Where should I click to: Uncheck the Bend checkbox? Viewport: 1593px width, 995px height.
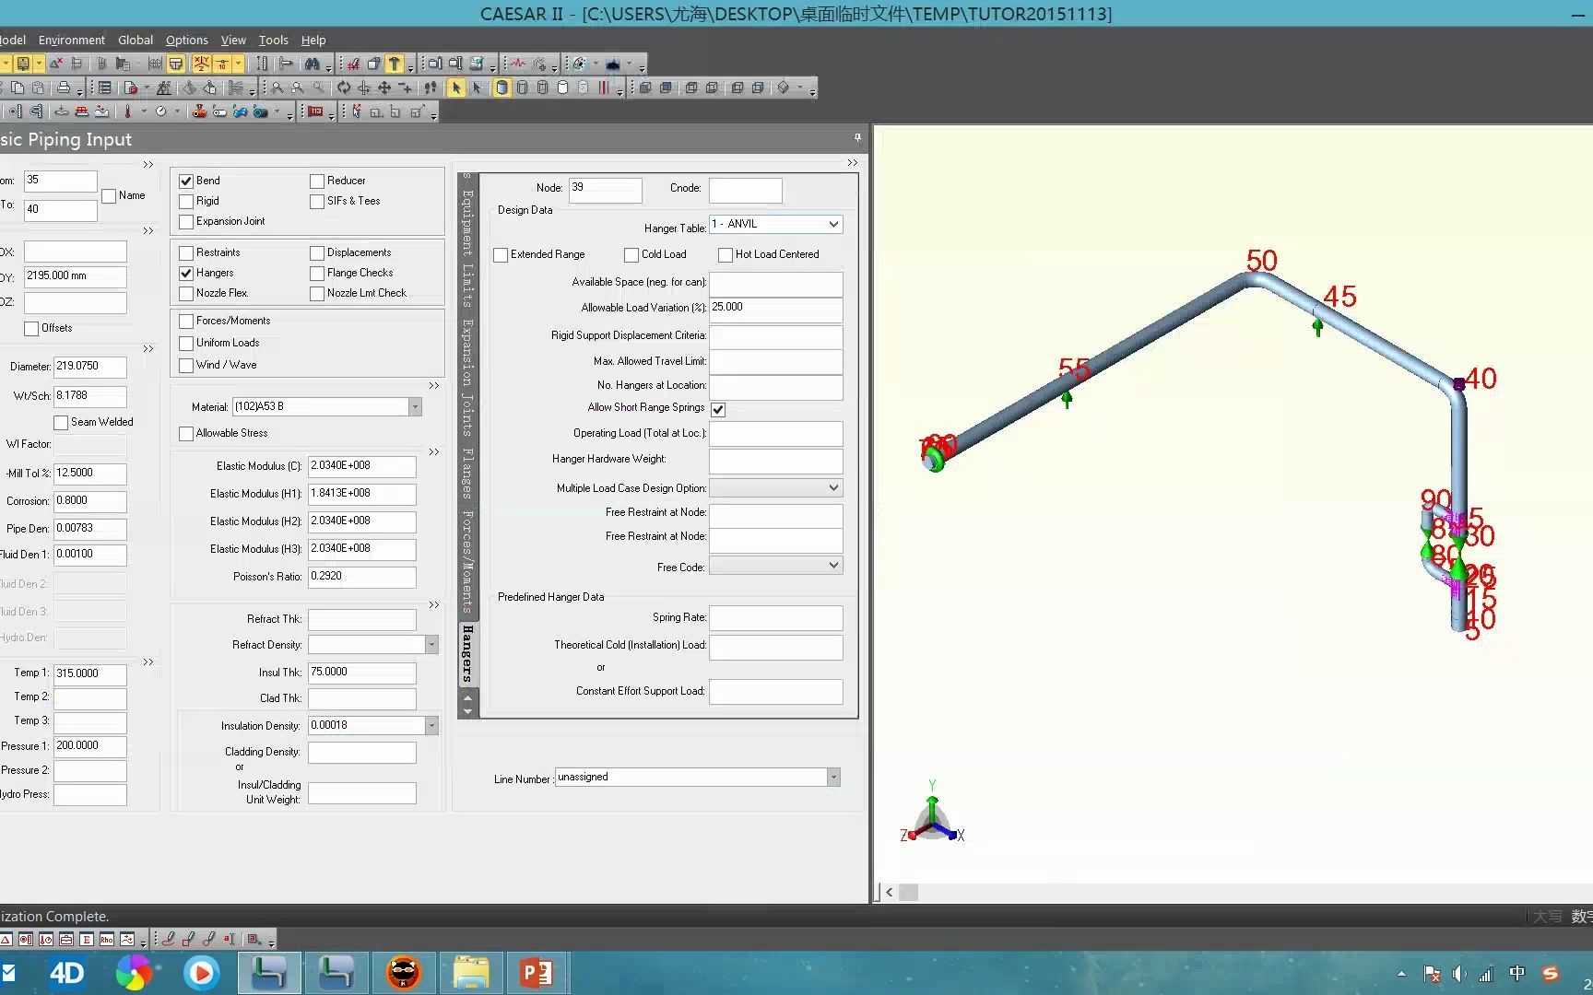tap(186, 181)
